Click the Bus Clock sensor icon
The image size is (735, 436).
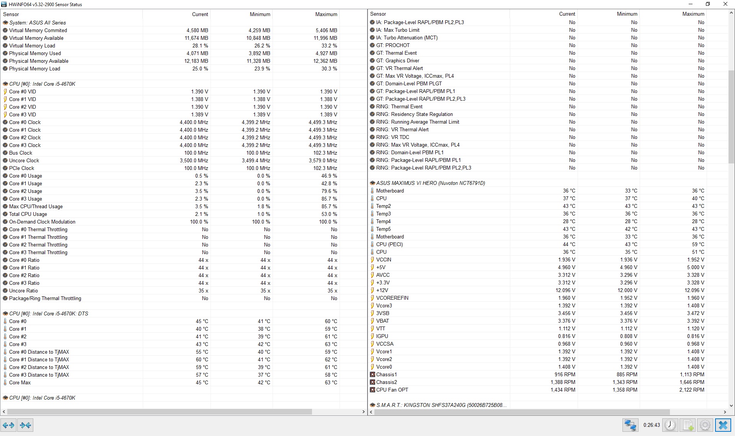[x=5, y=153]
